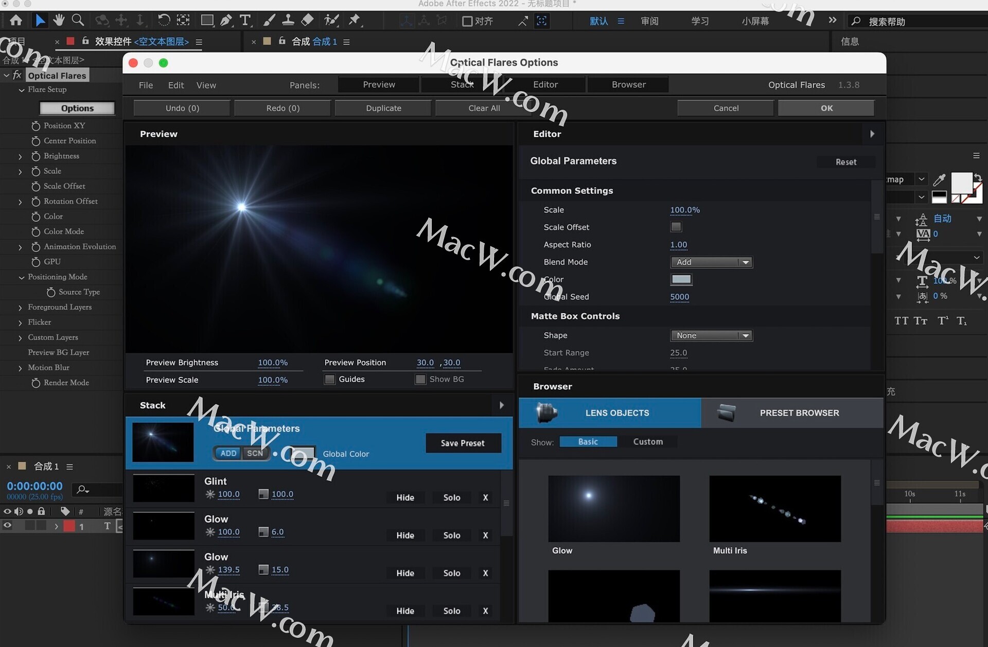Select the Type text tool
Viewport: 988px width, 647px height.
(245, 21)
